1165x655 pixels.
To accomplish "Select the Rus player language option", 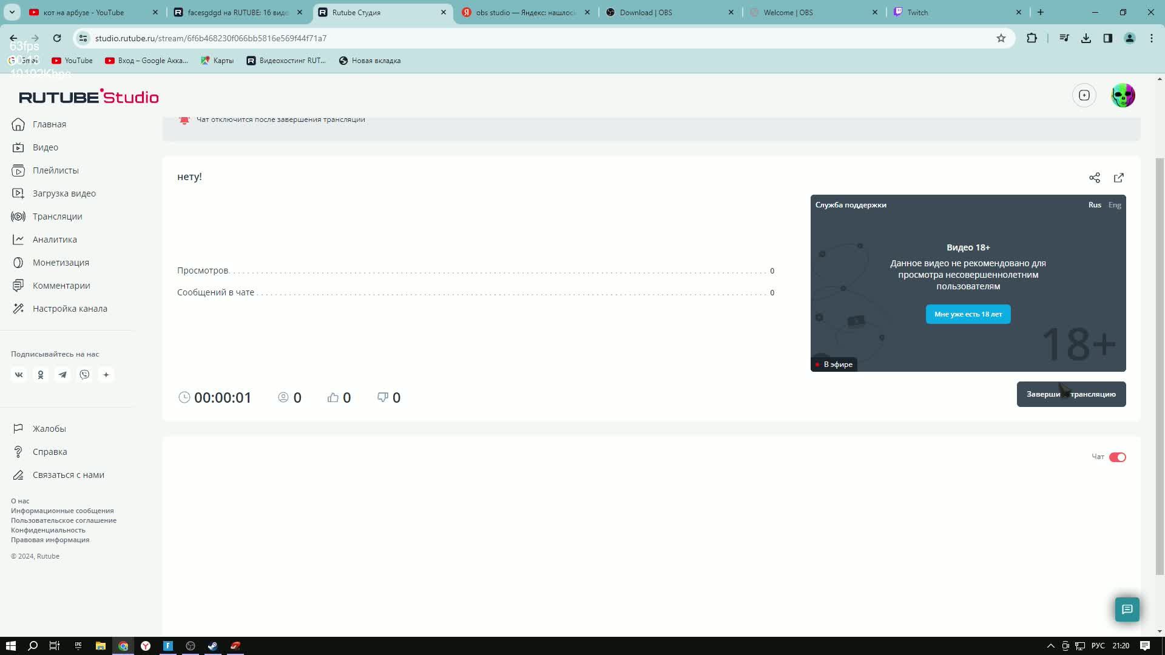I will tap(1094, 205).
